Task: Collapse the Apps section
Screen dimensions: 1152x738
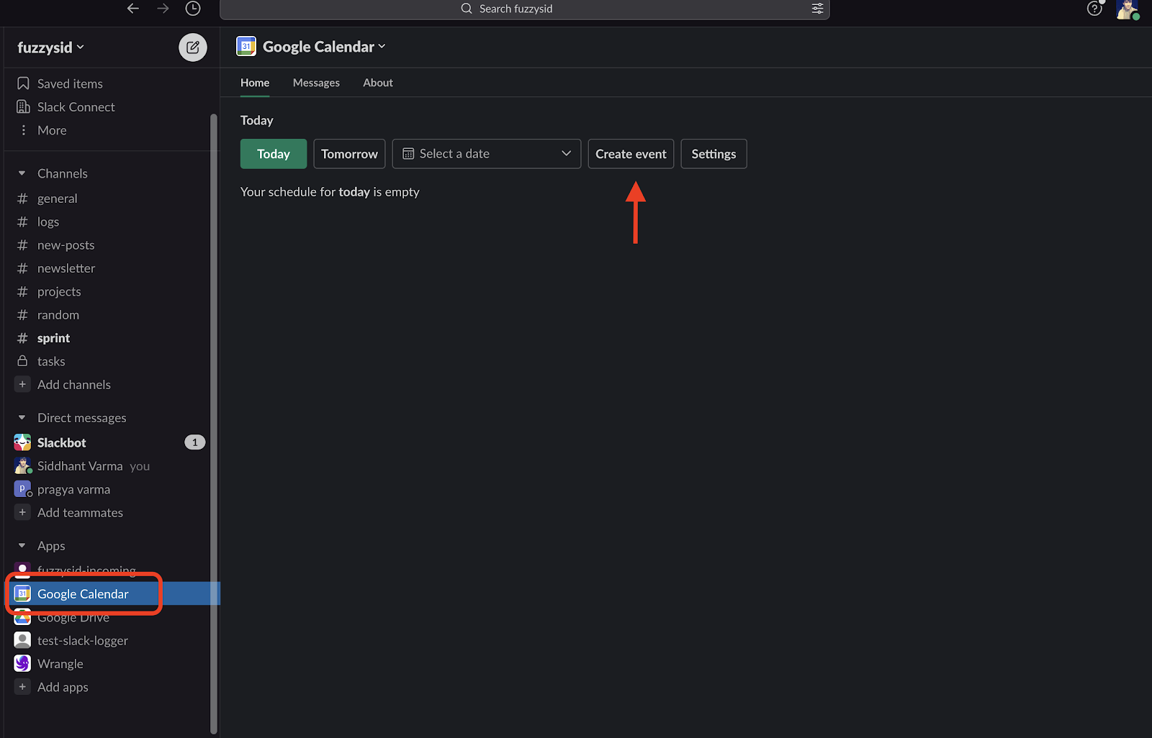Action: [22, 546]
